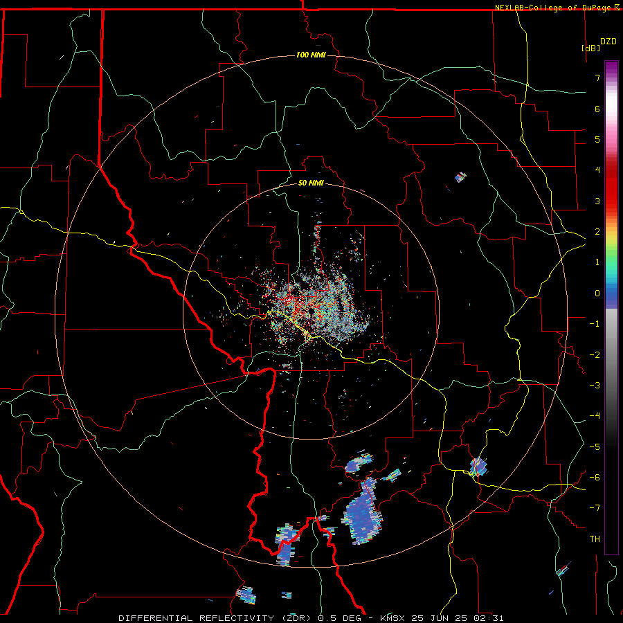This screenshot has height=623, width=623.
Task: Click the -4 dB value on the color scale
Action: coord(595,416)
